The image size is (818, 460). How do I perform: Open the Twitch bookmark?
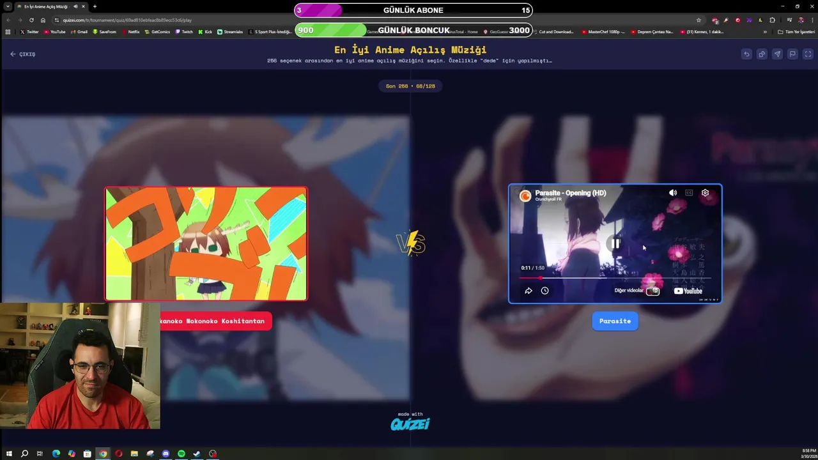coord(184,31)
